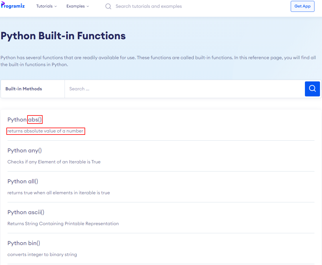Open the Python all() link
Image resolution: width=322 pixels, height=265 pixels.
[x=23, y=182]
